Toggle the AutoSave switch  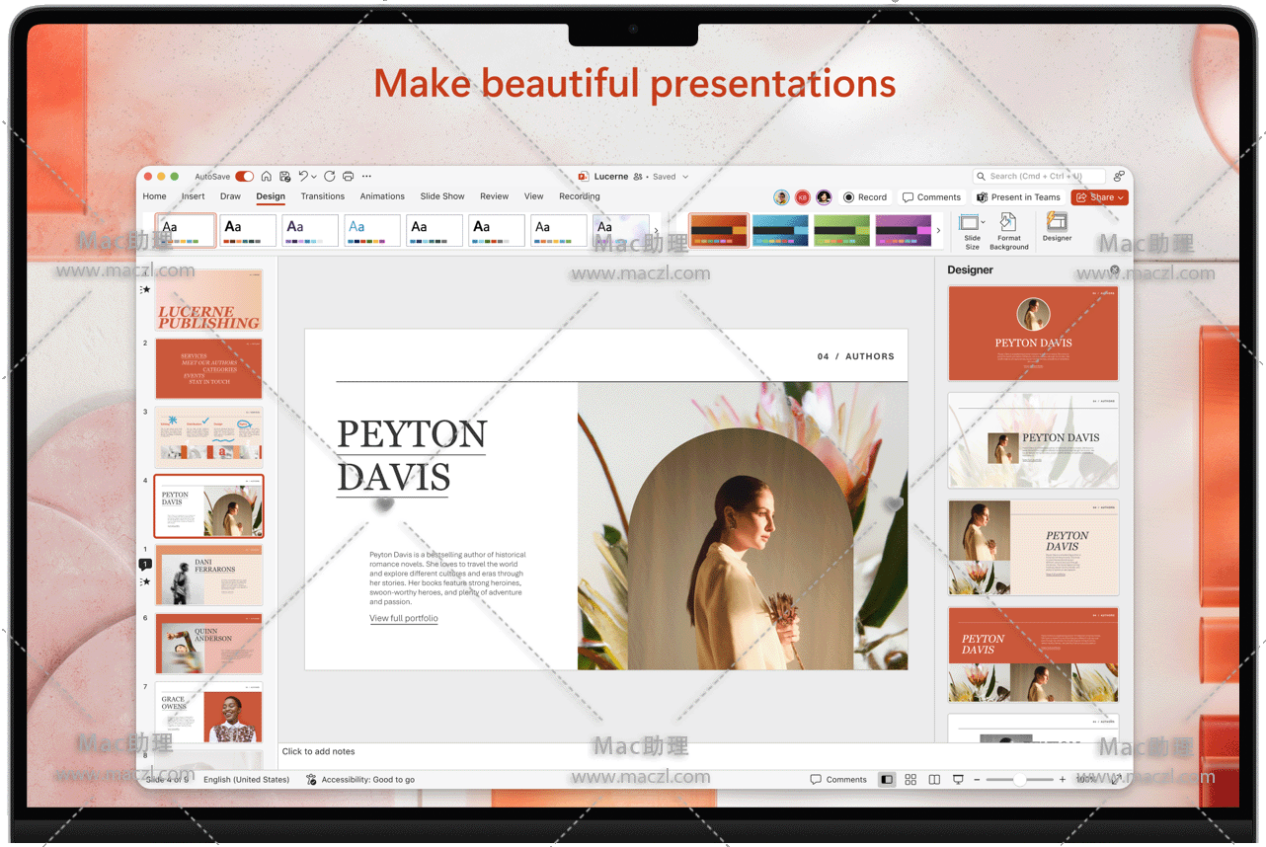(244, 177)
